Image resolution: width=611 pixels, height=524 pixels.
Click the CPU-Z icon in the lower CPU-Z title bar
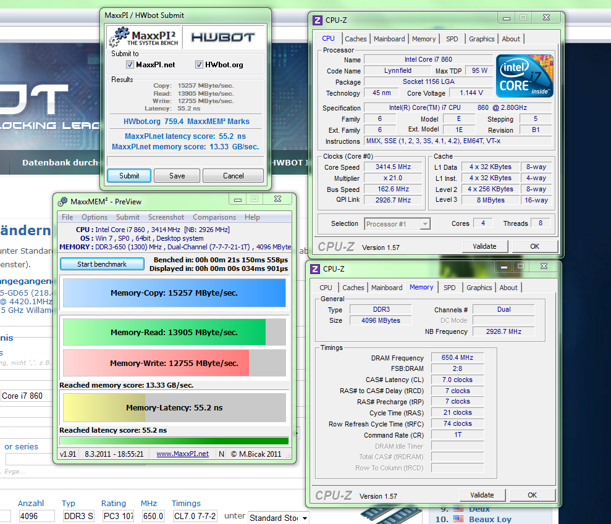[315, 269]
